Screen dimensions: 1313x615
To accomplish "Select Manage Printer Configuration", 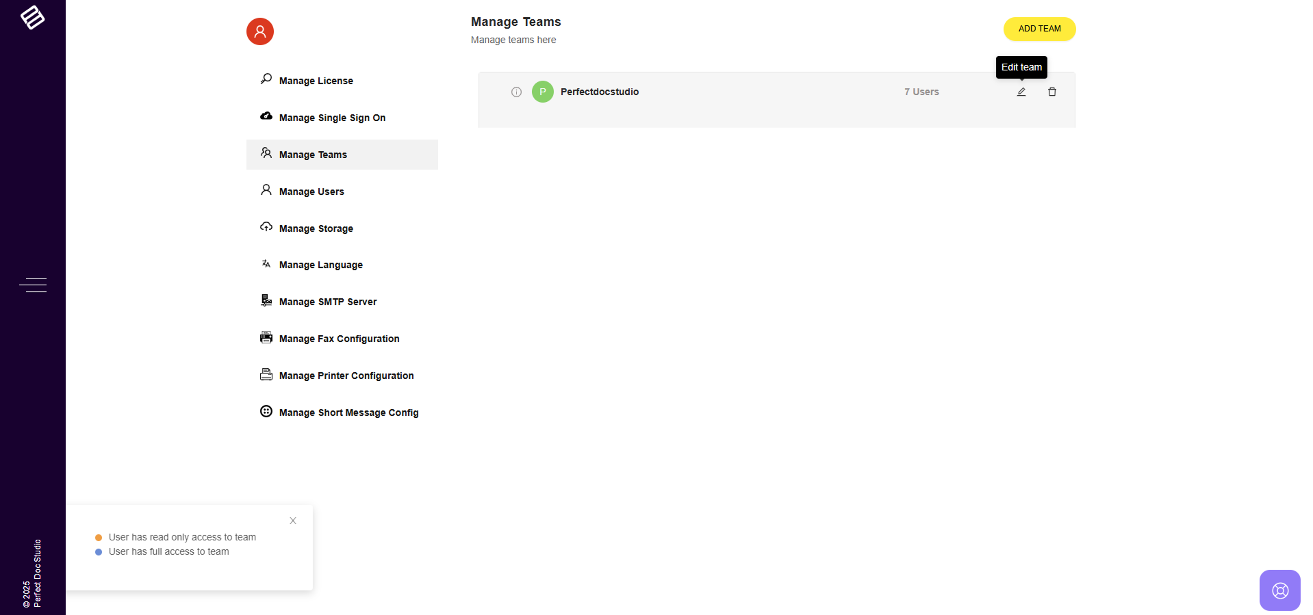I will coord(346,375).
